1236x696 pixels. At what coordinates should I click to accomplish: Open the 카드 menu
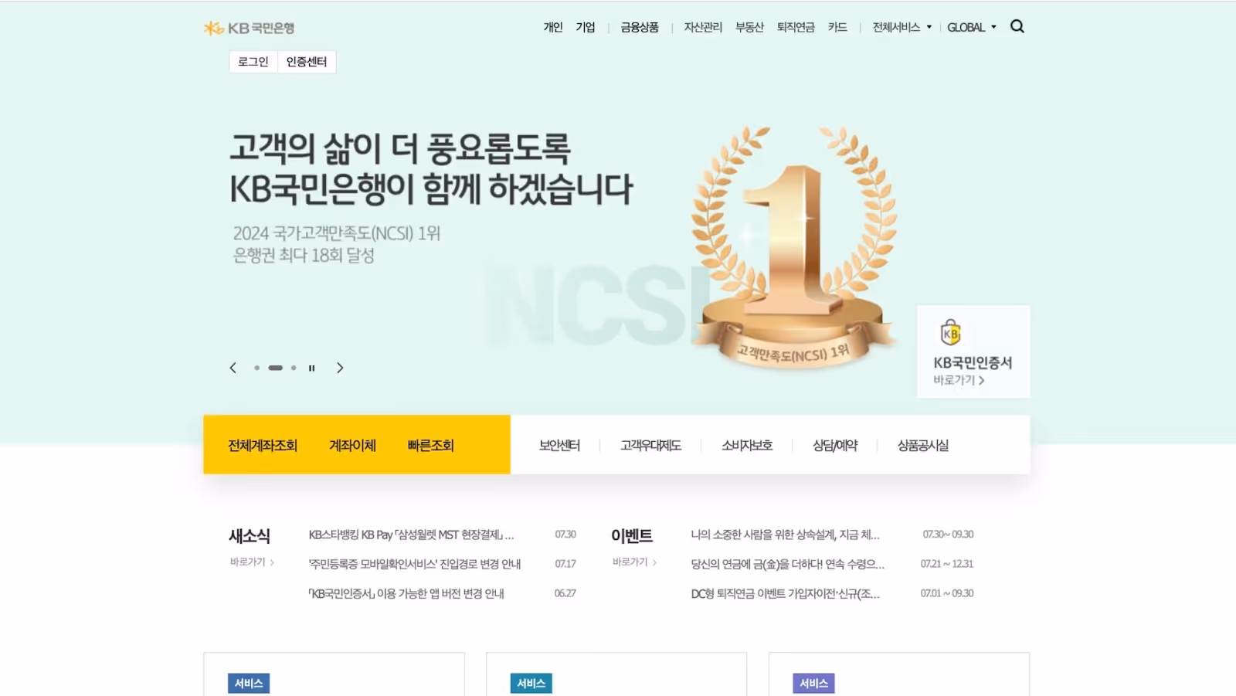(837, 27)
